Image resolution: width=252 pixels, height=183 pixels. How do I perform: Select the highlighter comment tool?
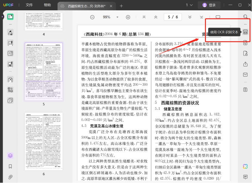[10, 33]
